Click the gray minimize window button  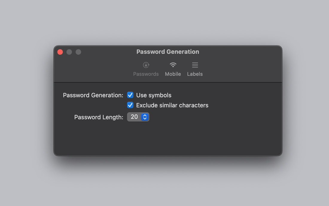[69, 52]
